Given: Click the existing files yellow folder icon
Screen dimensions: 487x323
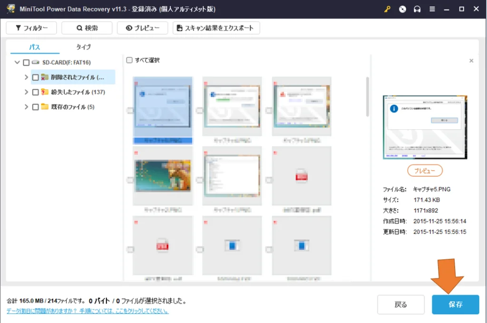Looking at the screenshot, I should tap(45, 107).
